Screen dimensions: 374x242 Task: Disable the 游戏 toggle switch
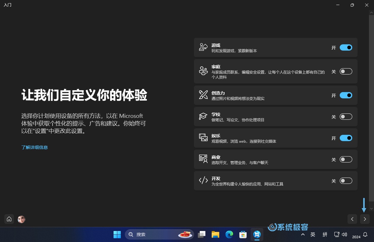[x=346, y=47]
